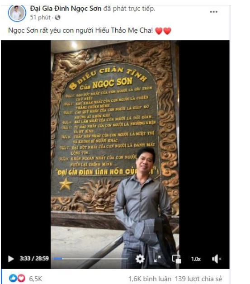Viewport: 250px width, 284px height.
Task: Unmute the video speaker icon
Action: point(217,259)
